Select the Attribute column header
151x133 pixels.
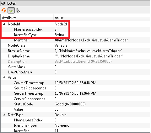27,18
